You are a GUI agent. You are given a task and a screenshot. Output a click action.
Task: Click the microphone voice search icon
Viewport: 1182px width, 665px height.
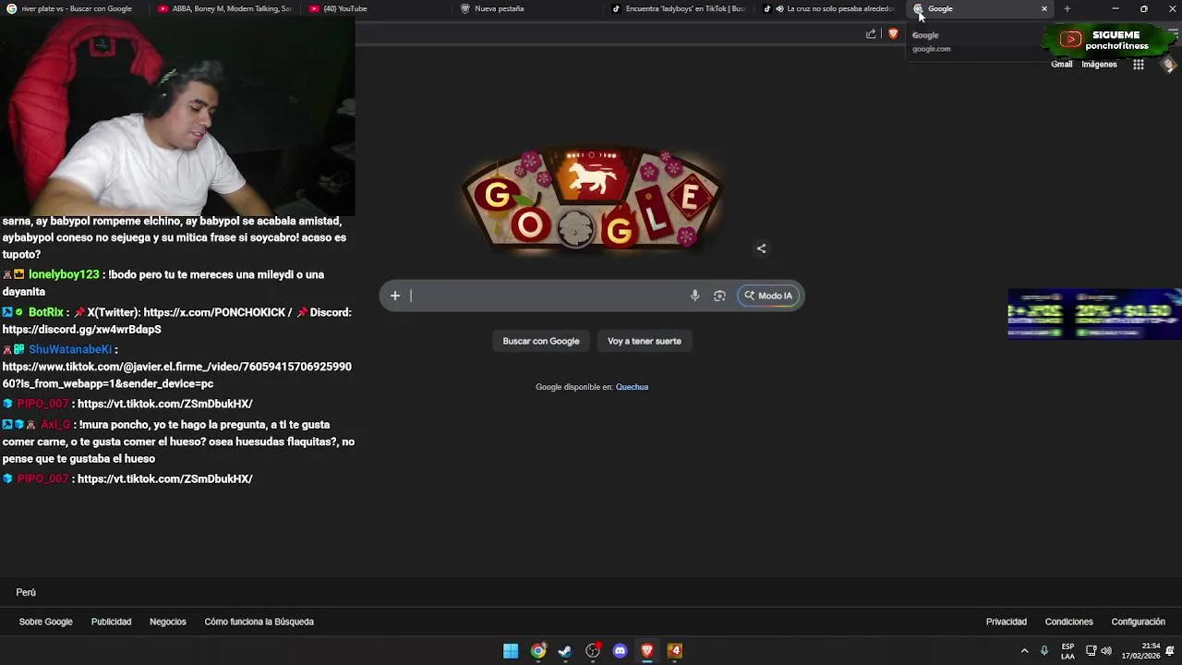click(694, 296)
